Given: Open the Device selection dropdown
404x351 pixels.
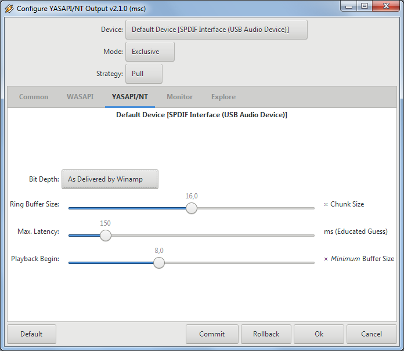Looking at the screenshot, I should (x=216, y=30).
